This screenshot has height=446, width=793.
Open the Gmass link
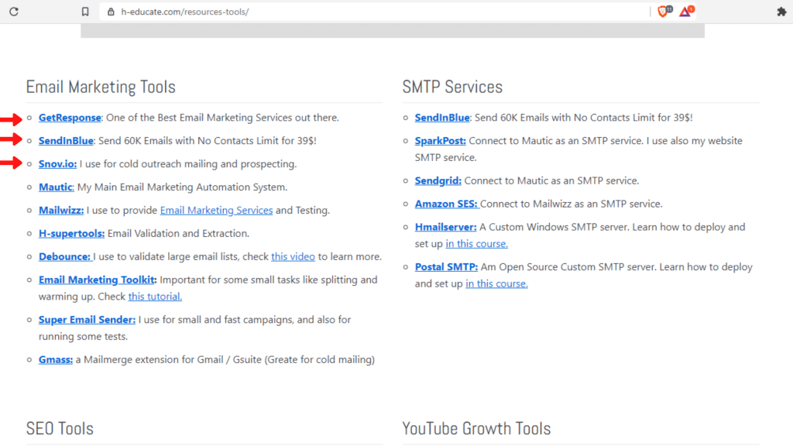[56, 360]
